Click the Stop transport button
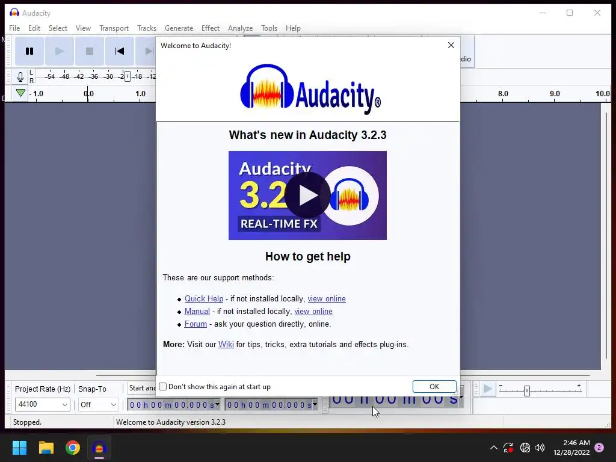 pyautogui.click(x=90, y=51)
